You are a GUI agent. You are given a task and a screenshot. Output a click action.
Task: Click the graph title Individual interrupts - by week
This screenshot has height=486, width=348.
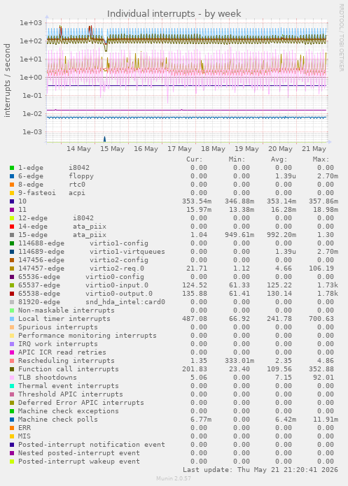pyautogui.click(x=174, y=14)
